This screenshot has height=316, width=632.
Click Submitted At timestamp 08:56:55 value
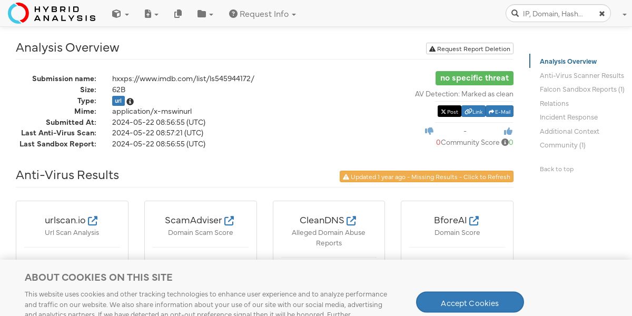(x=159, y=122)
